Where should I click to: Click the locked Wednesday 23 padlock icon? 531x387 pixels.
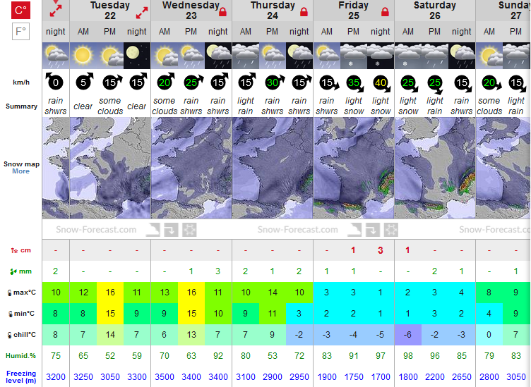click(222, 12)
